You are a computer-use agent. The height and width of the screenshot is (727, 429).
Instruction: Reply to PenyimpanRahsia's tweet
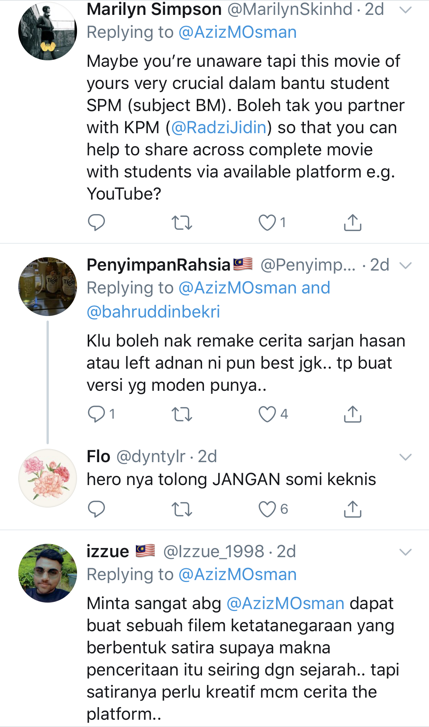[96, 414]
